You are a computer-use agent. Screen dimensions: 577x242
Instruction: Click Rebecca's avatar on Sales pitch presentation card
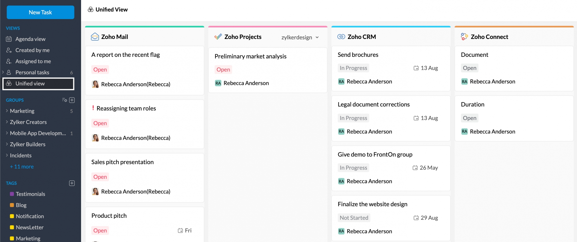(95, 192)
